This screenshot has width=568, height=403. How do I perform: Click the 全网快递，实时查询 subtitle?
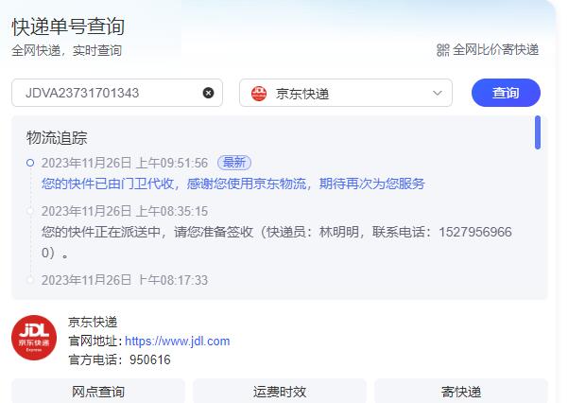tap(67, 50)
